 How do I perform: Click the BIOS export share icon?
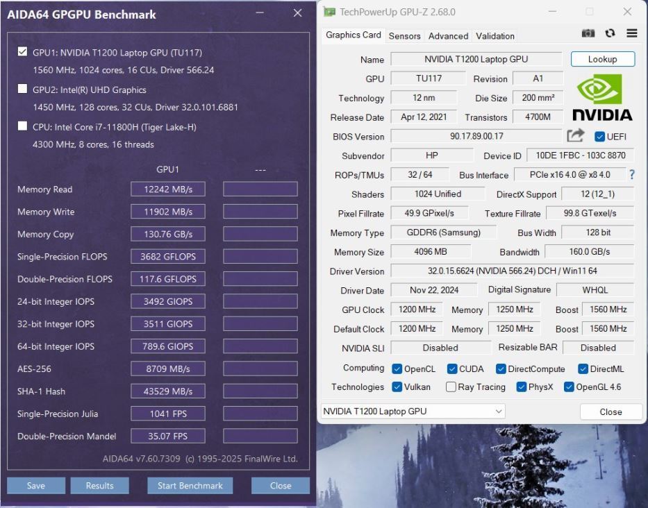coord(576,136)
